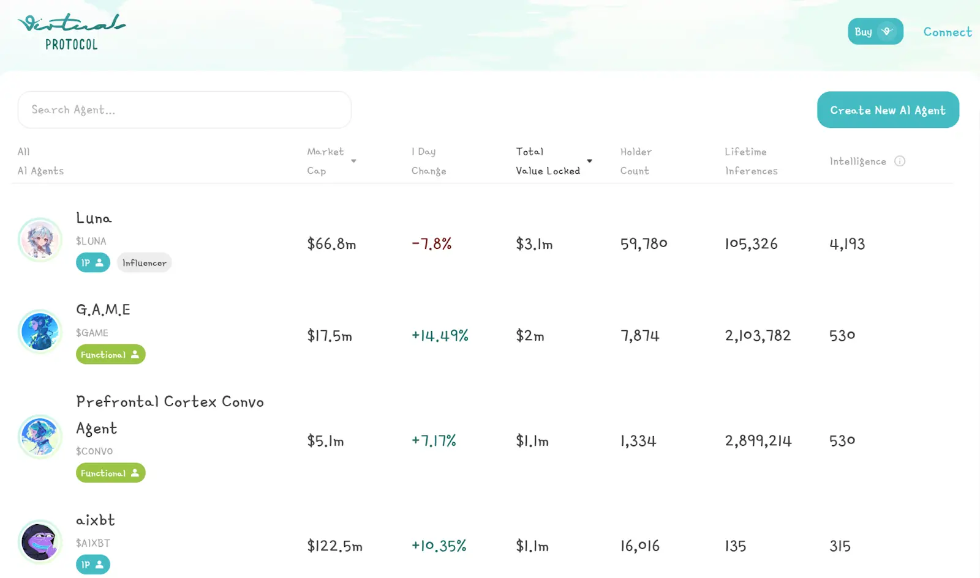The height and width of the screenshot is (578, 980).
Task: Click Luna's $3.1m value locked
Action: point(534,244)
